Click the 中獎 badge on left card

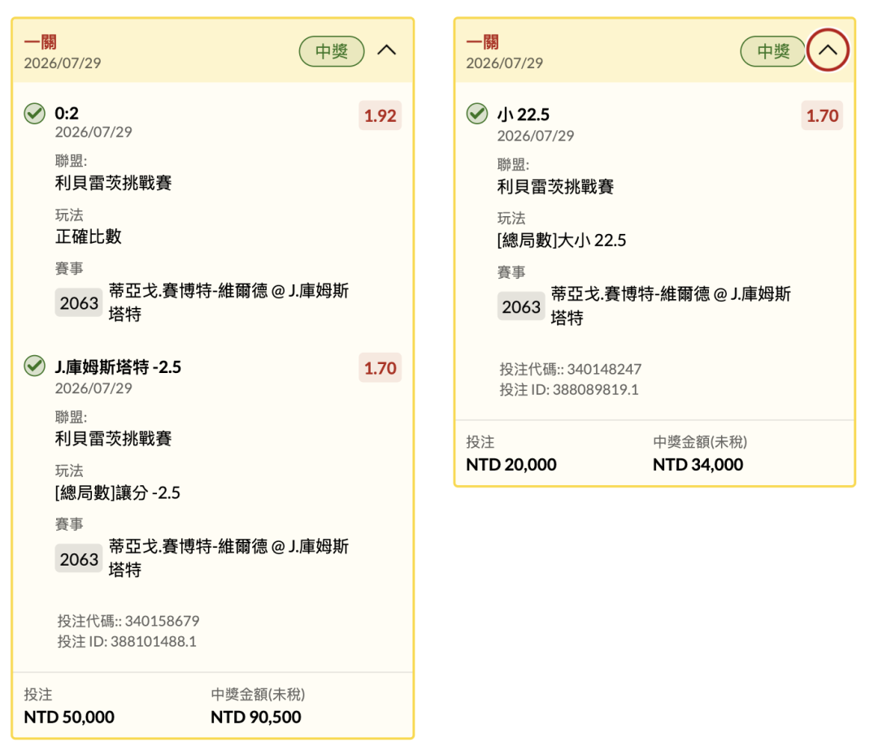[x=332, y=51]
